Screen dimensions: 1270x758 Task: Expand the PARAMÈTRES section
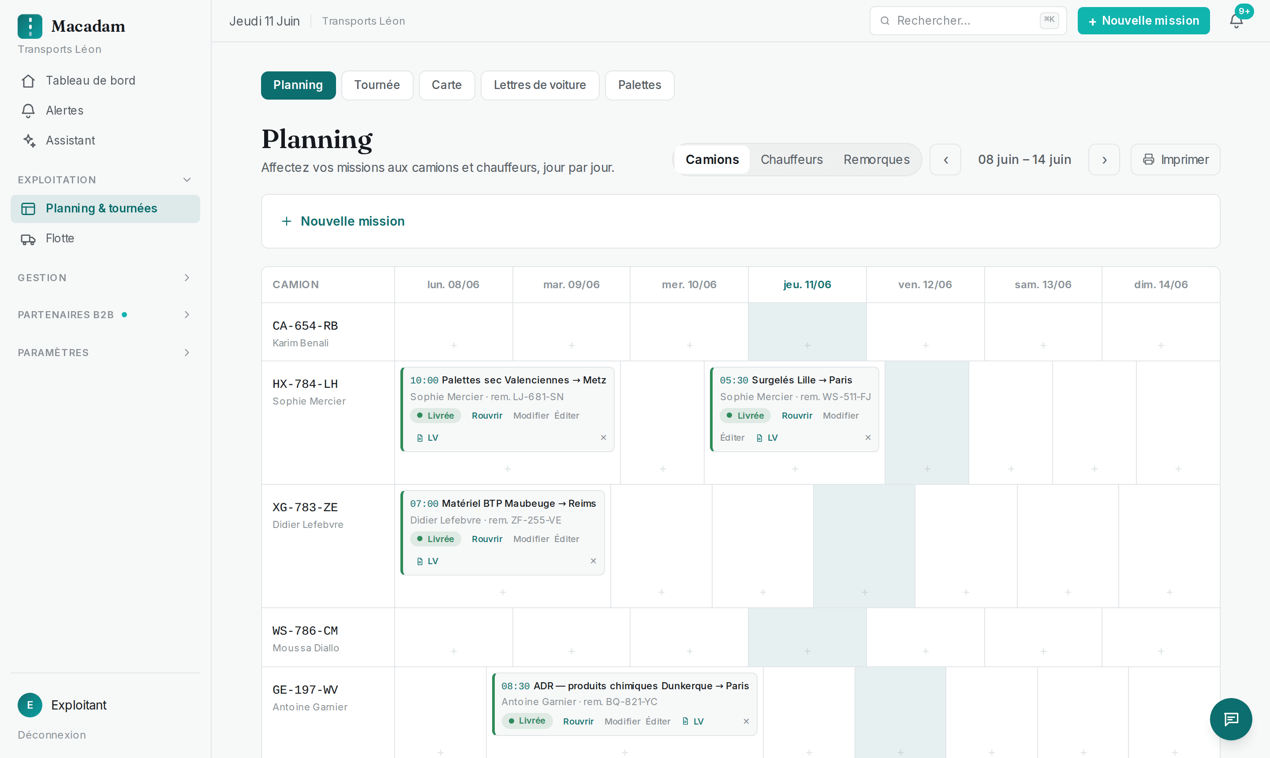point(105,353)
